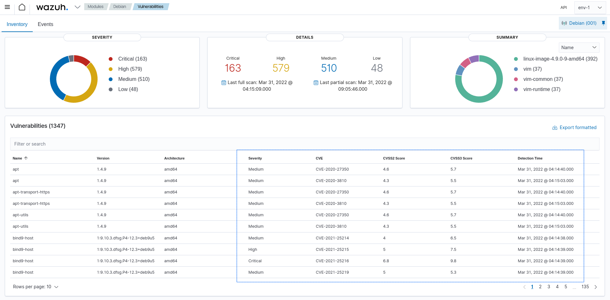Click inside the Filter or search field

(127, 144)
